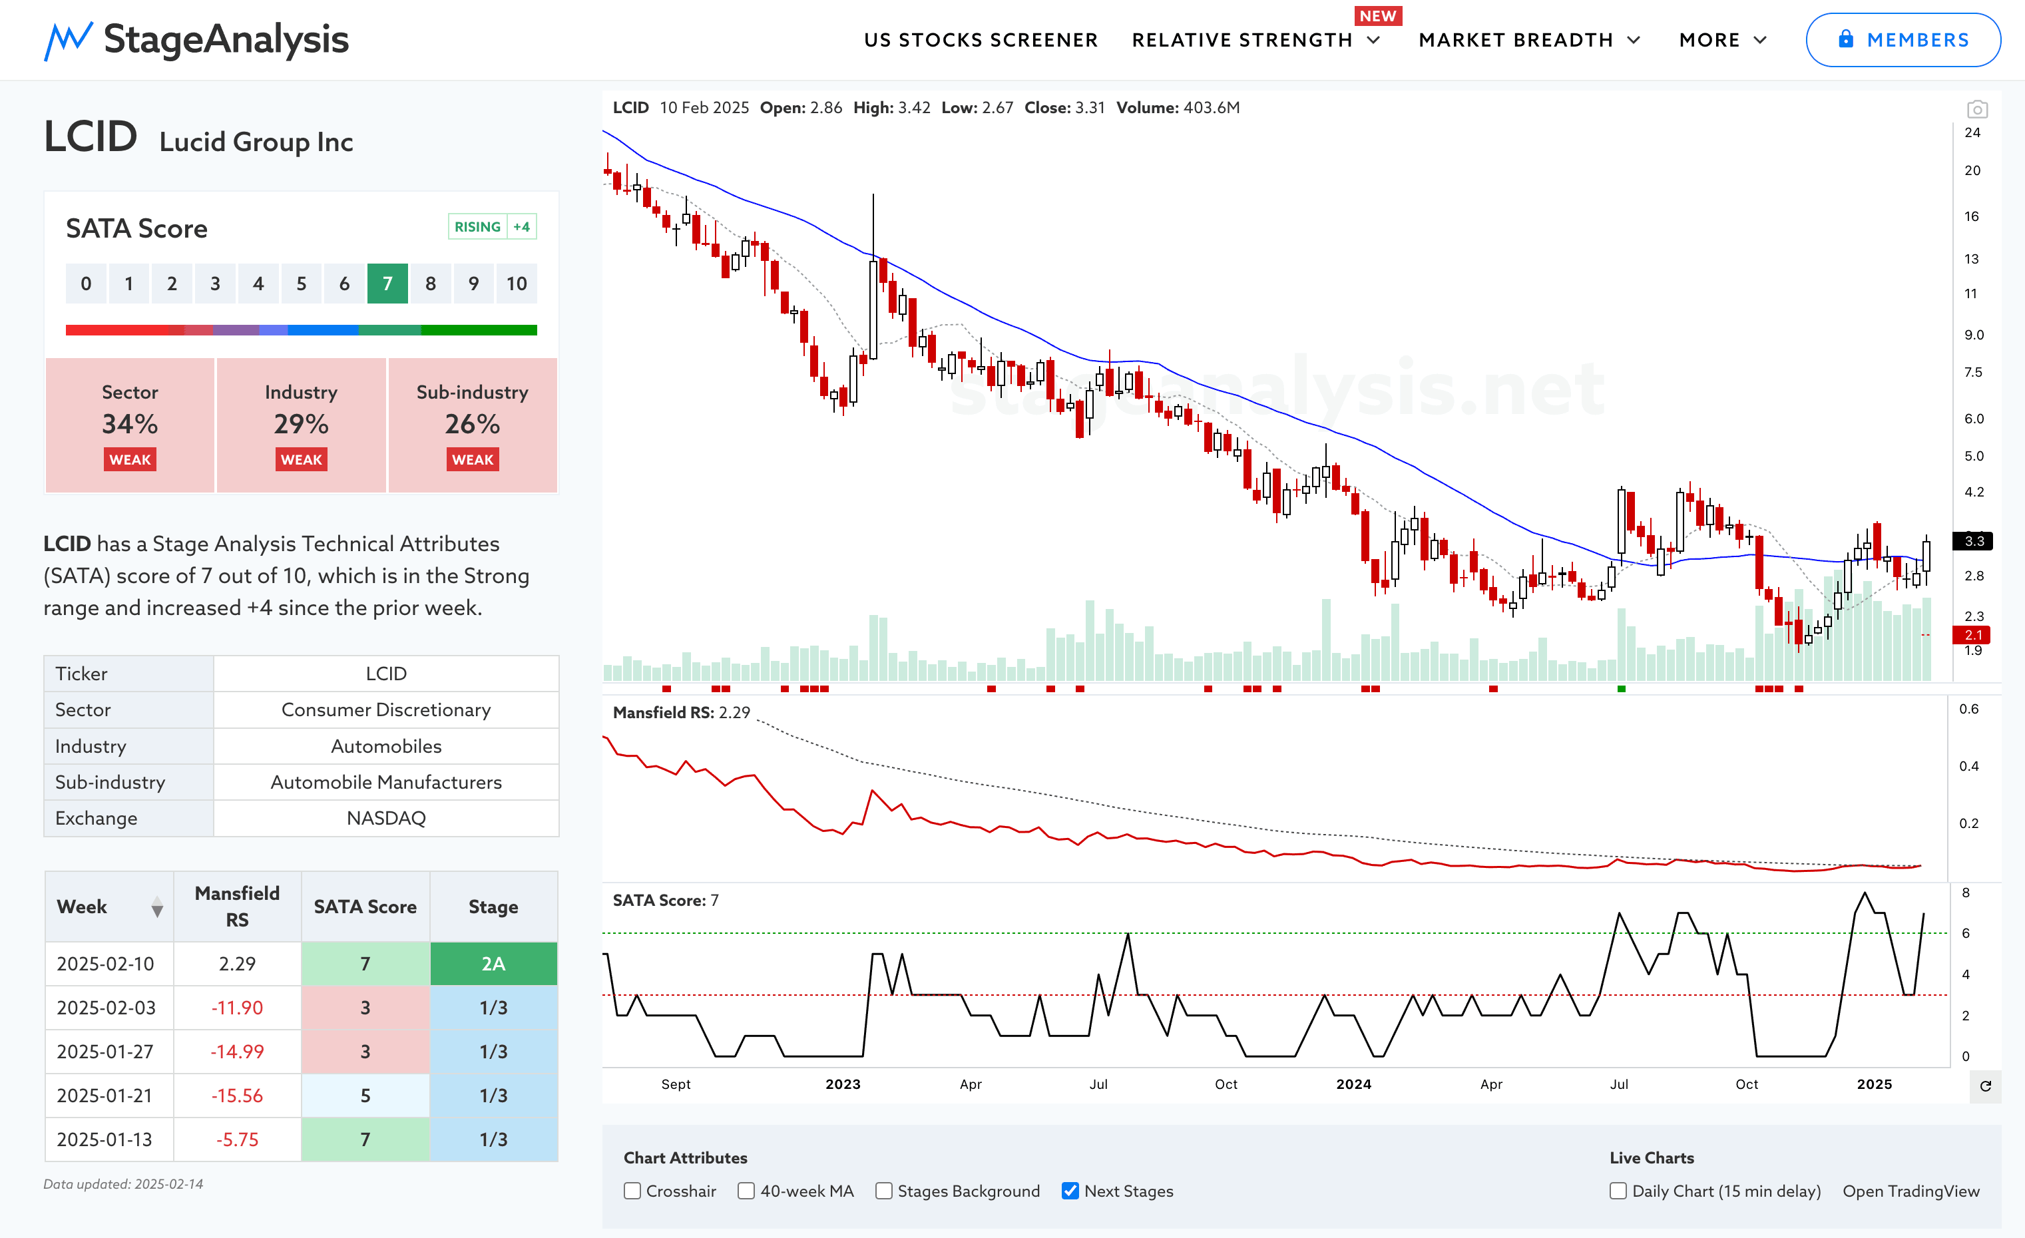Click the SATA color gradient bar

click(302, 330)
